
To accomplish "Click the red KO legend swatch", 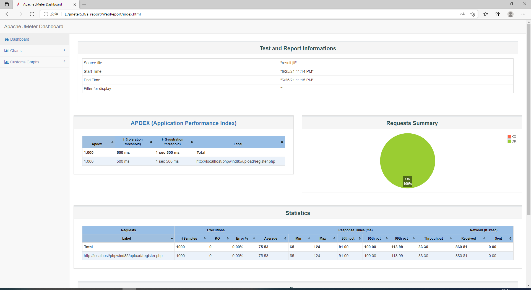I will click(509, 137).
